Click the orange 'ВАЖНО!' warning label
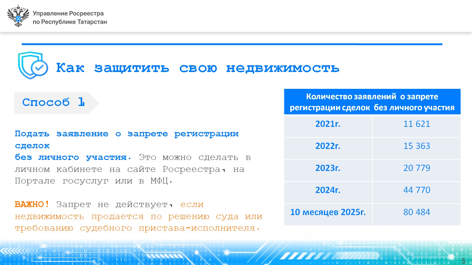This screenshot has width=472, height=265. pyautogui.click(x=32, y=204)
